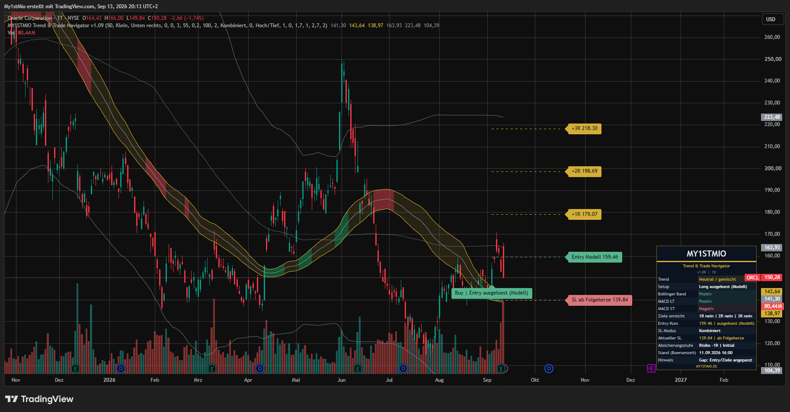790x412 pixels.
Task: Click the TradingView logo
Action: pyautogui.click(x=39, y=399)
